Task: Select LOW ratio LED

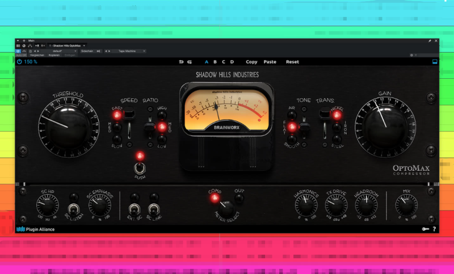Action: tap(162, 139)
